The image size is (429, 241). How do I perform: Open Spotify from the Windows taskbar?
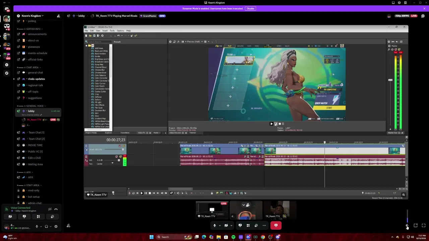[x=233, y=237]
